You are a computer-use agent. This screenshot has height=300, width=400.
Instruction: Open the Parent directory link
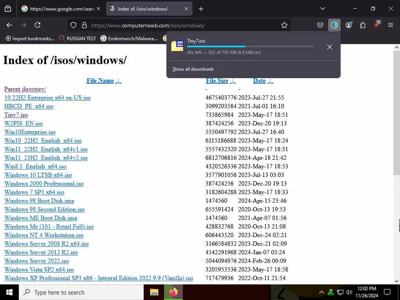[x=25, y=89]
